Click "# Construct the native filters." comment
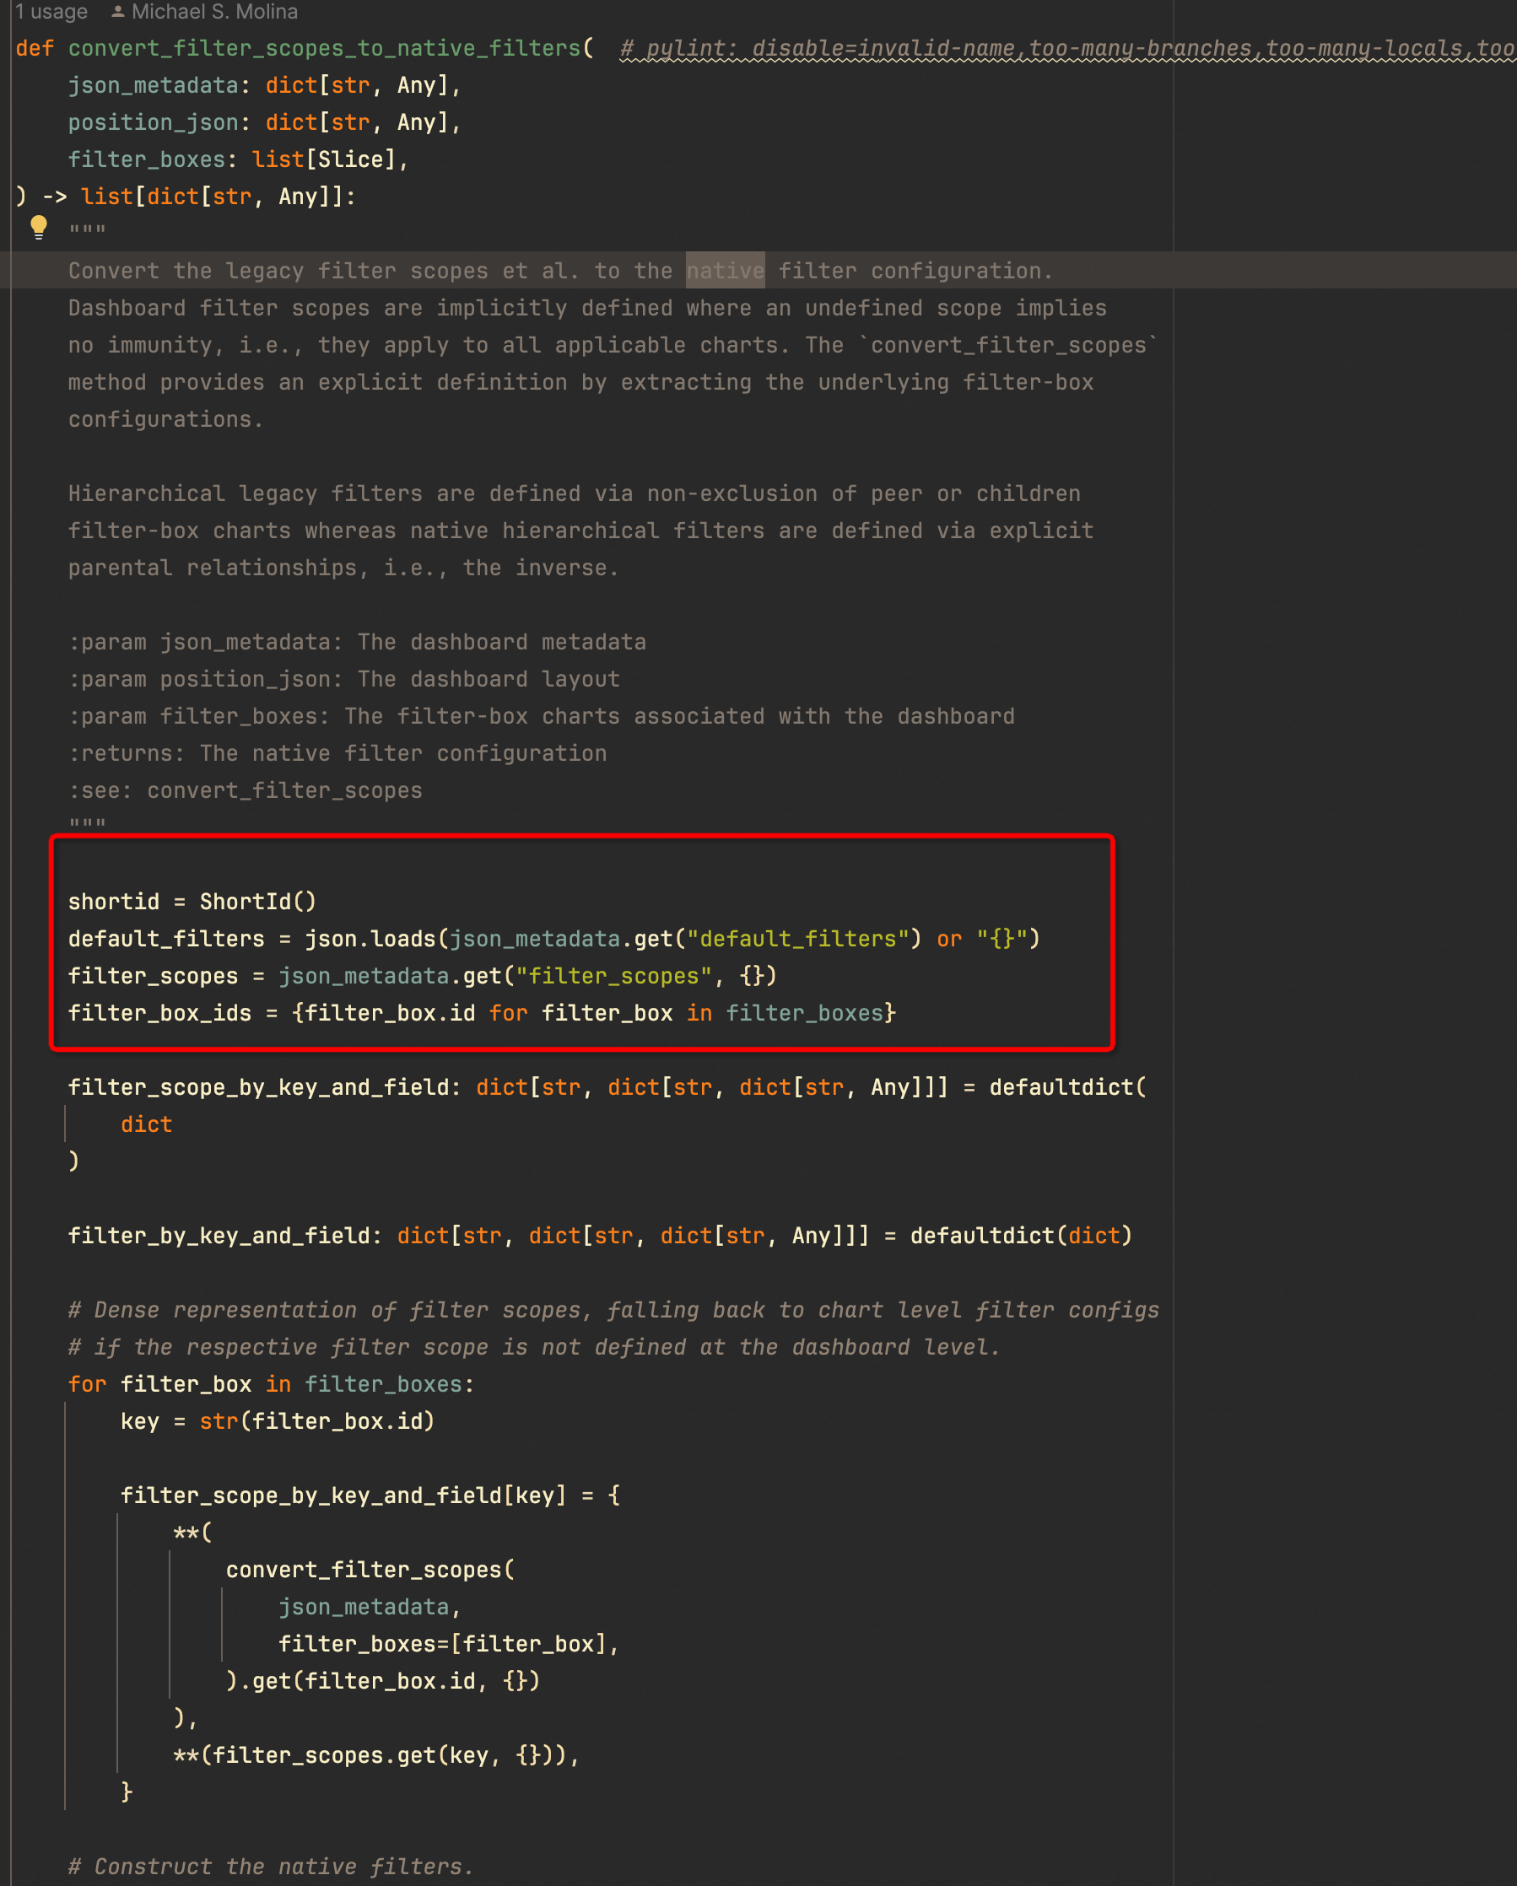 coord(270,1867)
